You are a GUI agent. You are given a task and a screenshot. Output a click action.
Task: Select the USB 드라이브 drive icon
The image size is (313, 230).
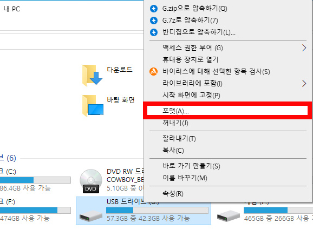pos(91,217)
